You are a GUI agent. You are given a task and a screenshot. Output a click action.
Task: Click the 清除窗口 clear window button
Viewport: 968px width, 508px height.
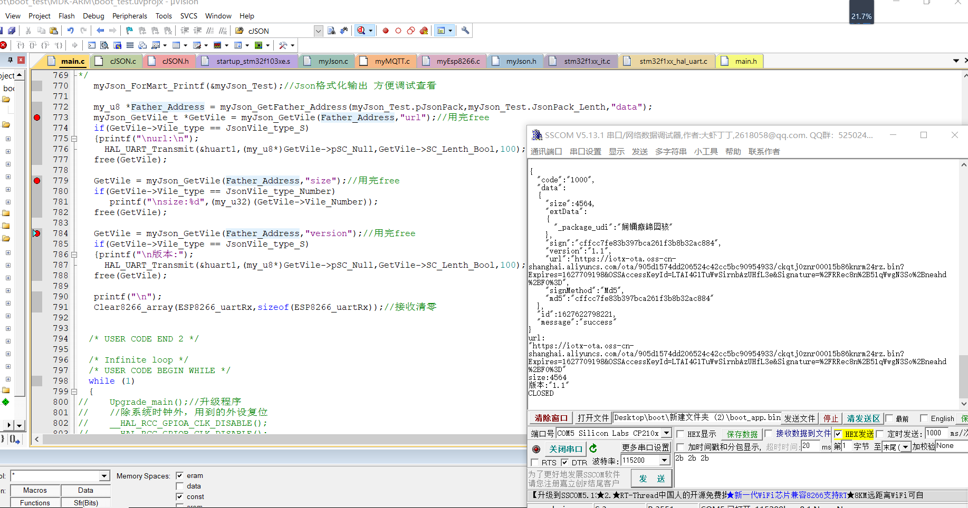tap(551, 418)
